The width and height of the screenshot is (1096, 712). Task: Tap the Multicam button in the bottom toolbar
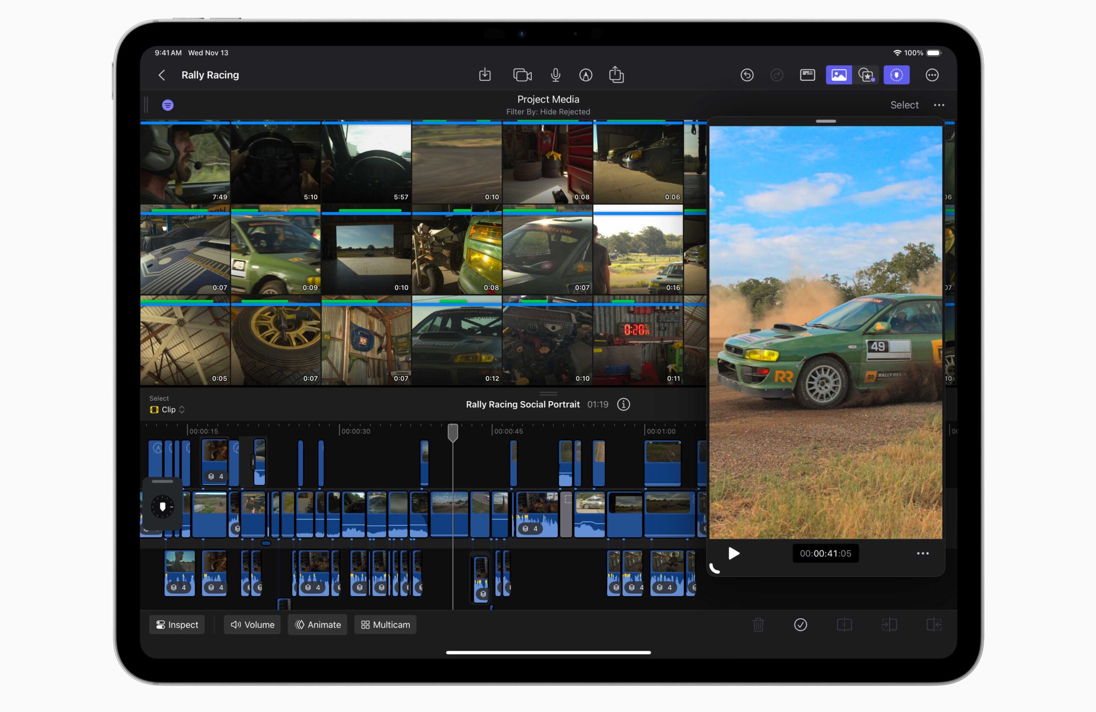[385, 625]
